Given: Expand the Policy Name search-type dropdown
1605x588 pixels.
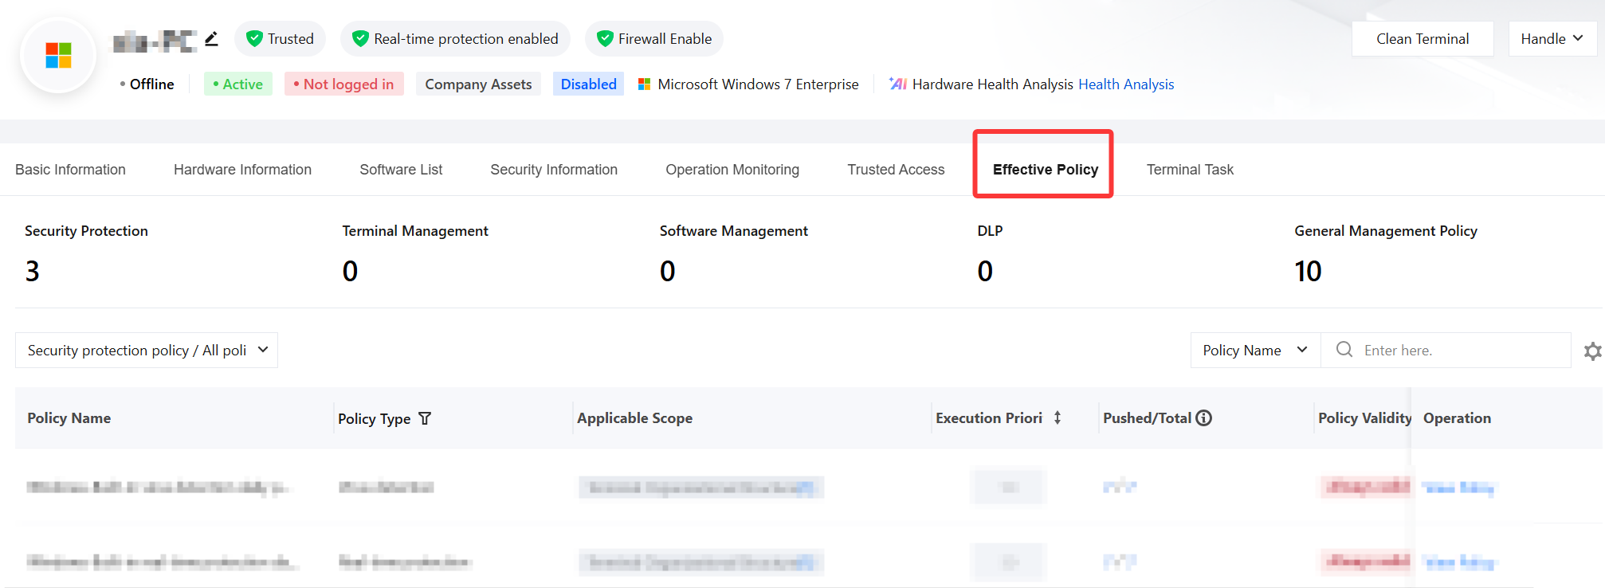Looking at the screenshot, I should click(x=1256, y=351).
